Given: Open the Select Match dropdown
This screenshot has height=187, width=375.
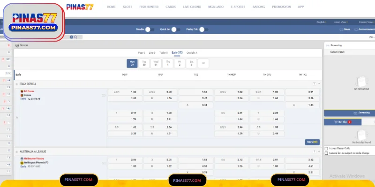Looking at the screenshot, I should click(349, 52).
